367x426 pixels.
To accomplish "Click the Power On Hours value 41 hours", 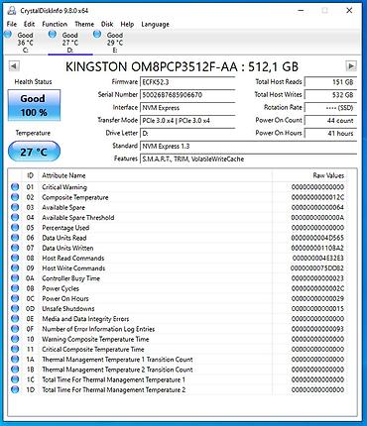I will click(330, 133).
